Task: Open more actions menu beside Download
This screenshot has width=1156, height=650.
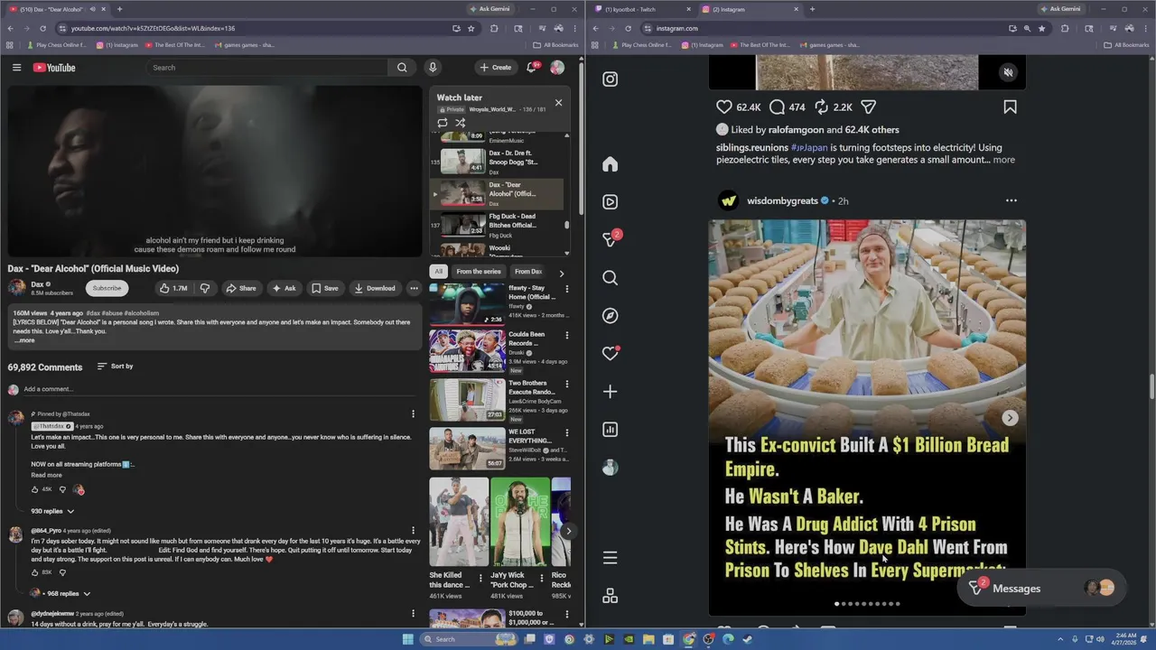Action: (x=414, y=288)
